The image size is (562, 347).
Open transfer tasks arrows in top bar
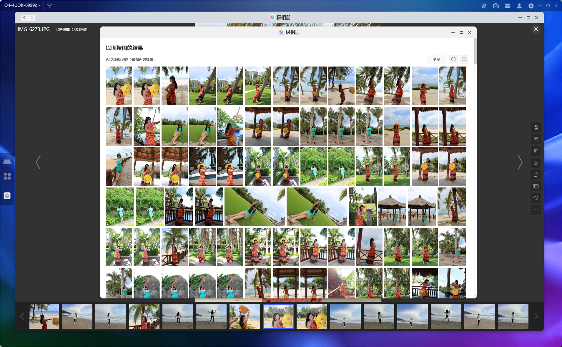tap(484, 6)
